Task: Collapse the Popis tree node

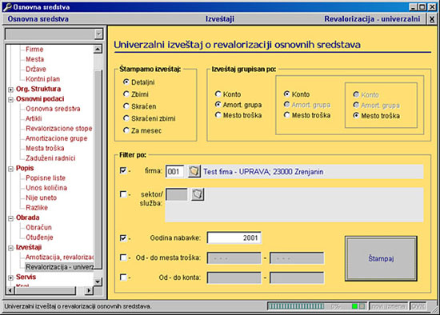Action: [10, 169]
